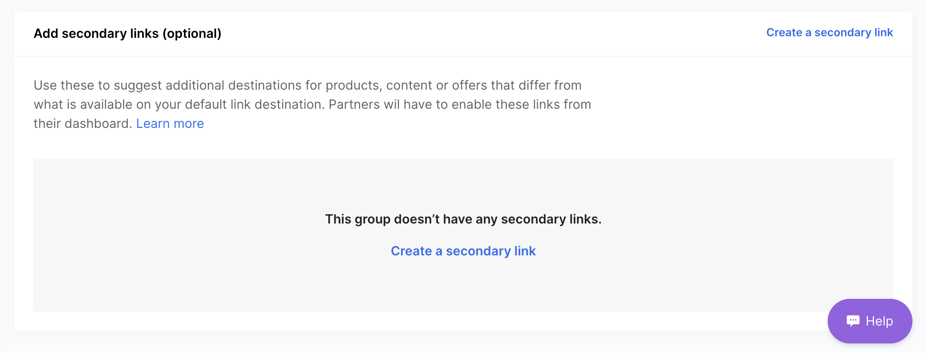Click the chat bubble icon in Help widget

coord(853,321)
